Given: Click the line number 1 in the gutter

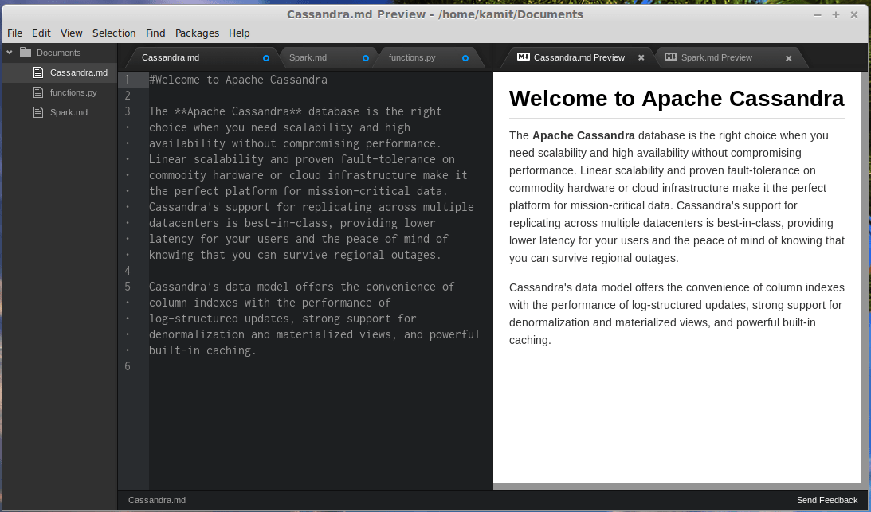Looking at the screenshot, I should [x=128, y=79].
